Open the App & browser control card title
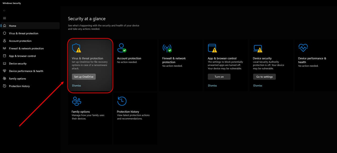This screenshot has height=153, width=337. tap(222, 58)
